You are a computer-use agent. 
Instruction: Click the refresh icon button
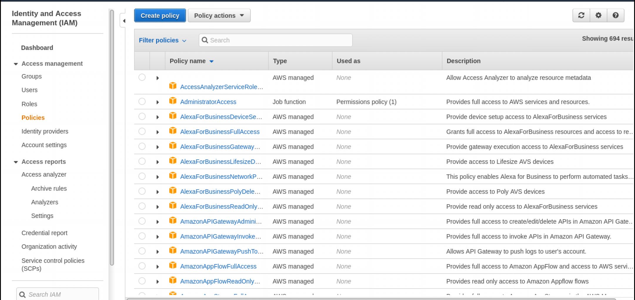[x=581, y=15]
